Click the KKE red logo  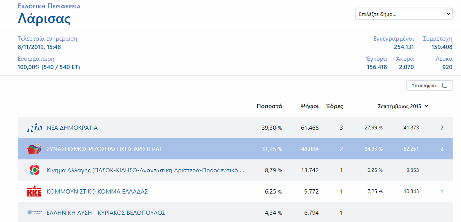(x=34, y=192)
